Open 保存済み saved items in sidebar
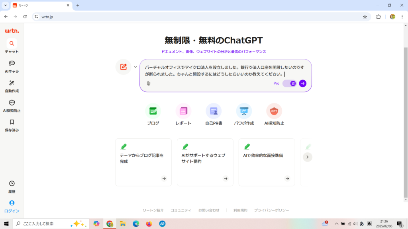The image size is (408, 229). point(12,125)
